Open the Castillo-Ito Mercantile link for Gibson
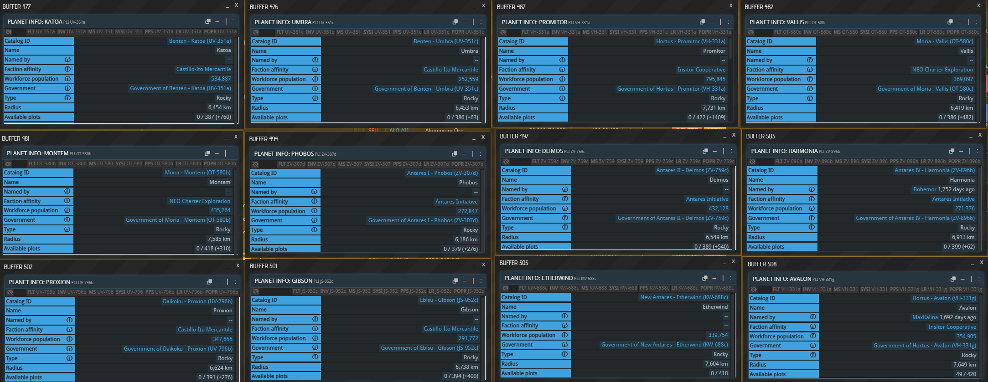This screenshot has height=382, width=988. [x=450, y=329]
